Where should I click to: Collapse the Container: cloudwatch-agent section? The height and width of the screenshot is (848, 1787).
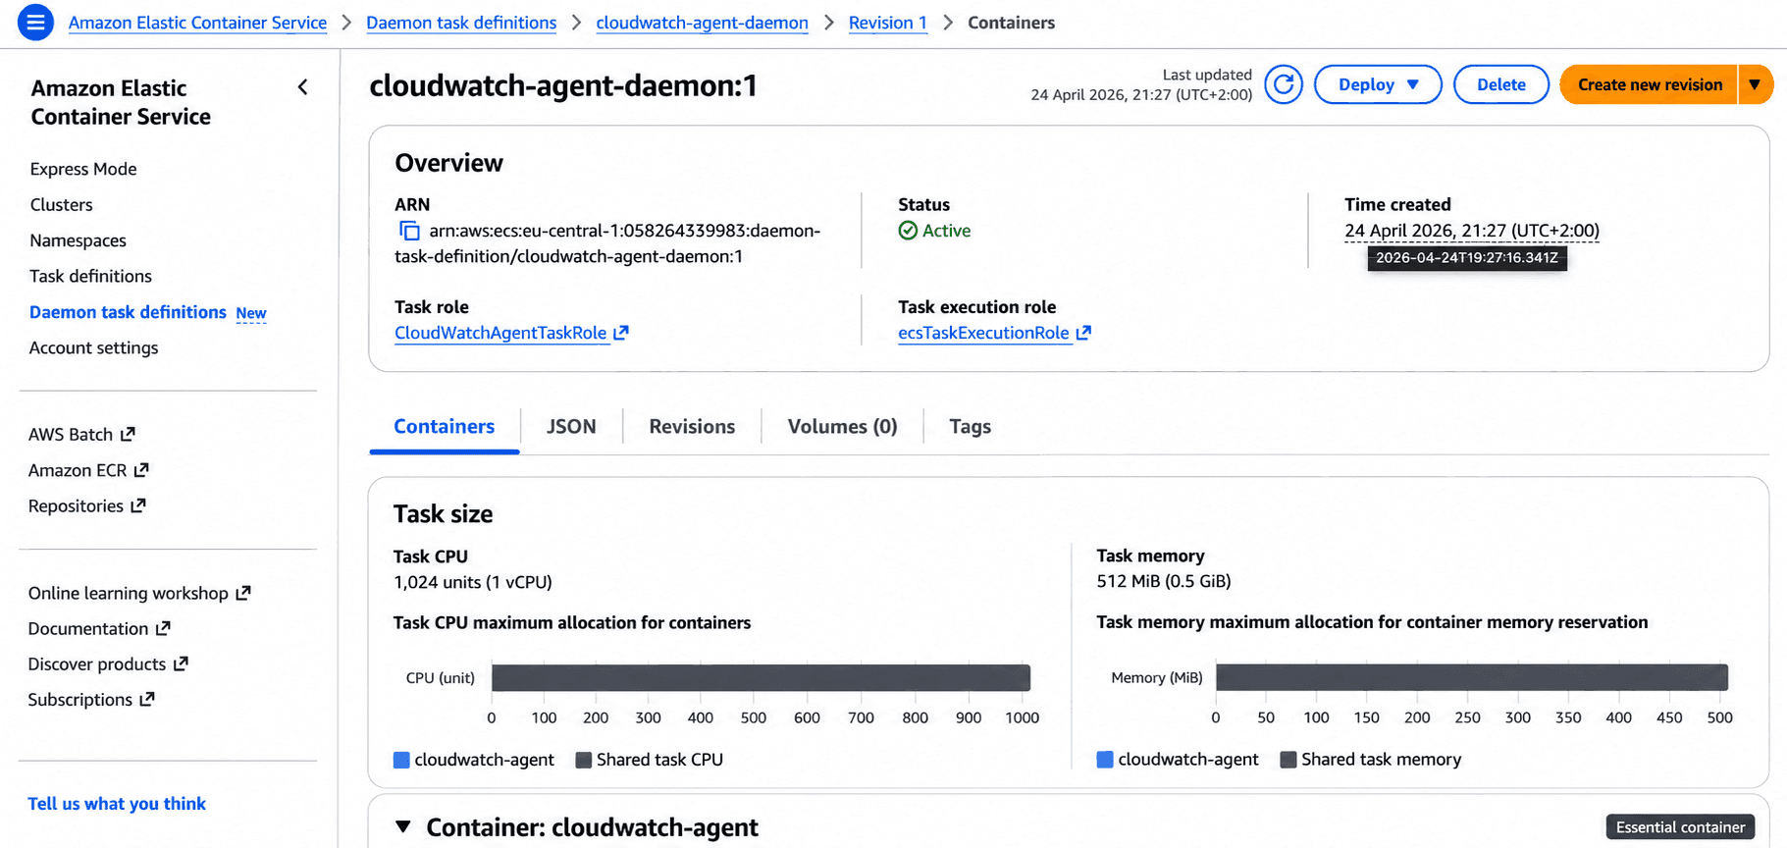pyautogui.click(x=403, y=827)
